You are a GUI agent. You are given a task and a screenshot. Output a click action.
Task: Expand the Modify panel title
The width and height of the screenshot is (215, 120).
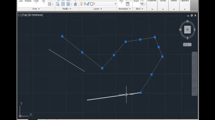tap(67, 9)
